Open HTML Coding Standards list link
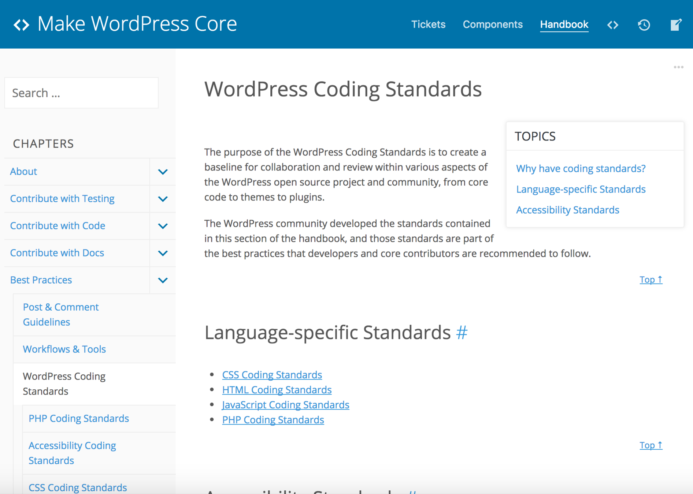The image size is (693, 494). click(x=277, y=390)
